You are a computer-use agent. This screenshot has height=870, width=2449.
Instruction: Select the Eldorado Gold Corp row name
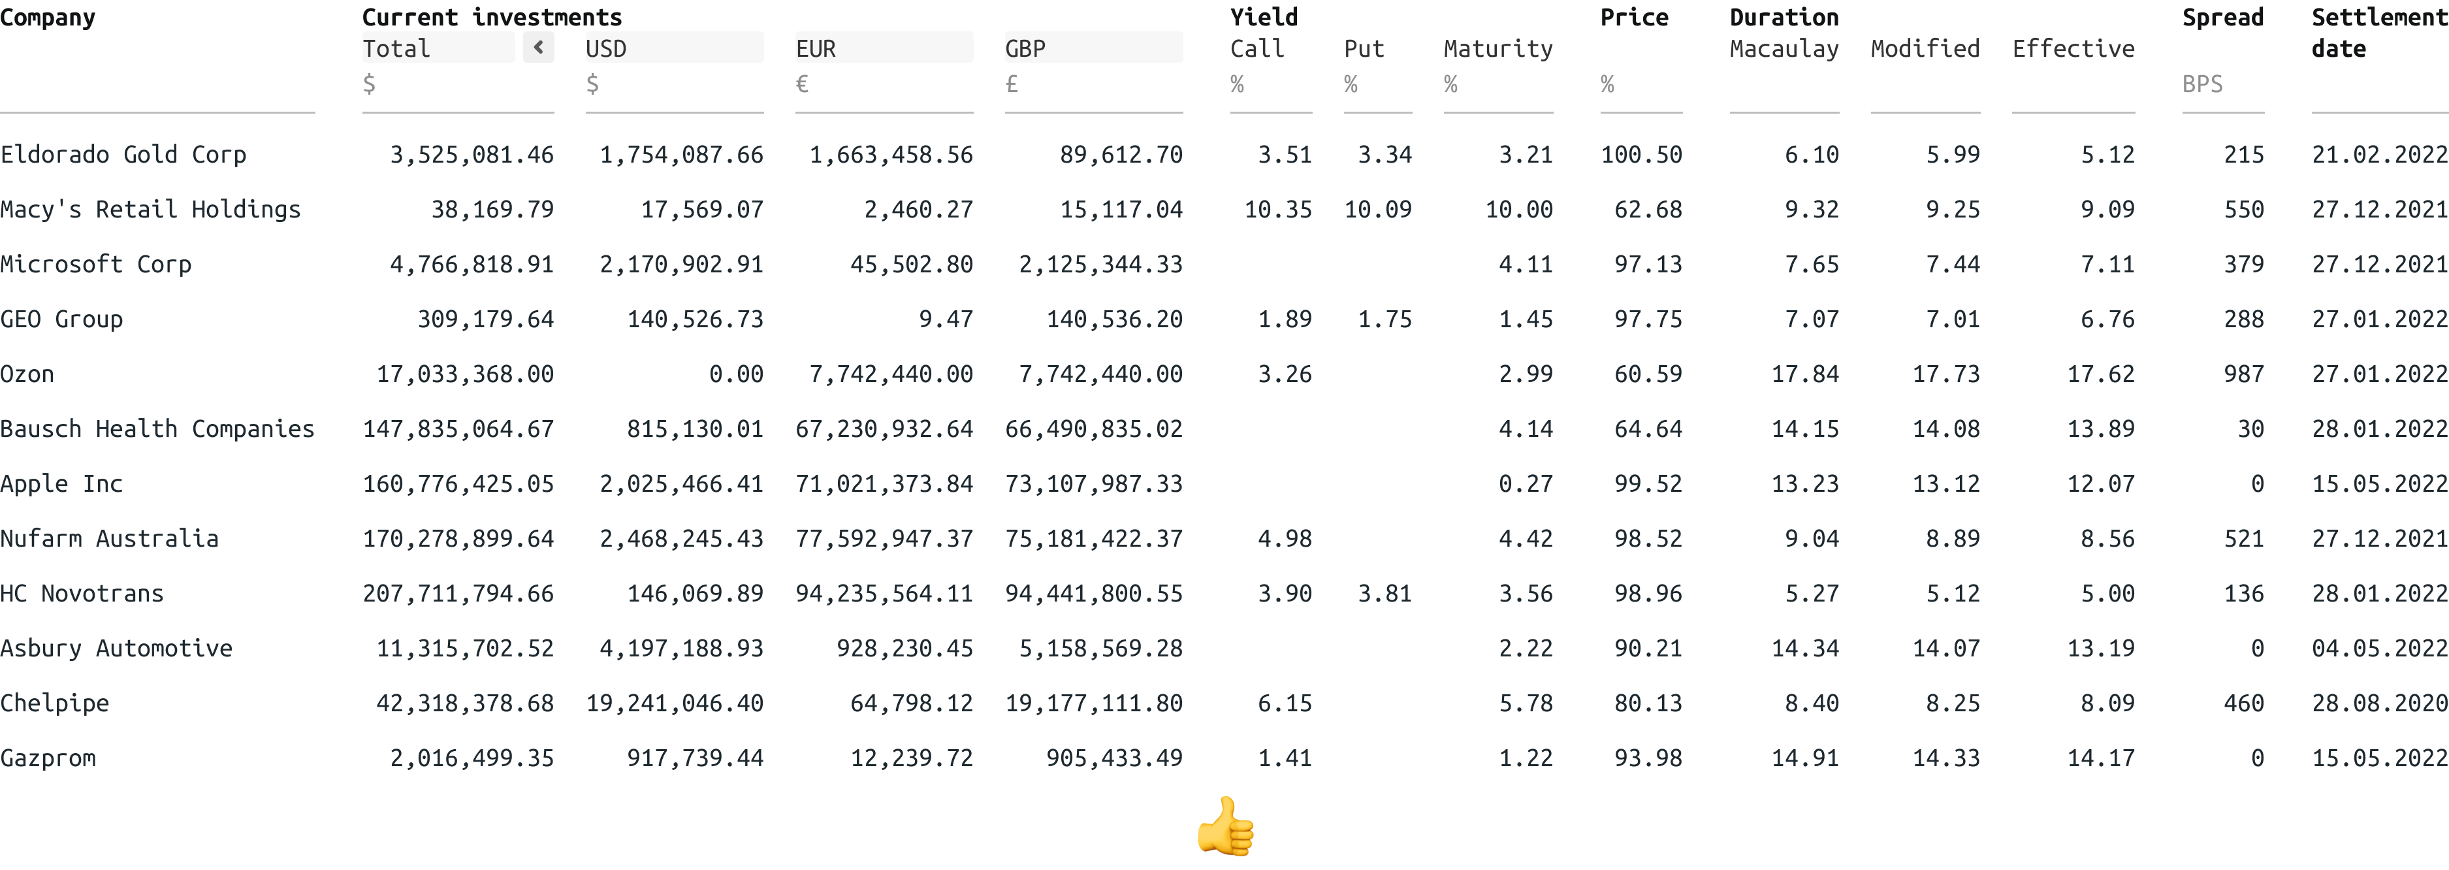pos(123,154)
